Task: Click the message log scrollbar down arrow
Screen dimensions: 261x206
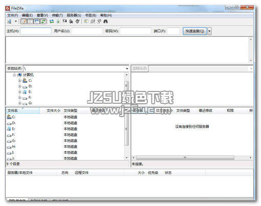Action: coord(251,60)
